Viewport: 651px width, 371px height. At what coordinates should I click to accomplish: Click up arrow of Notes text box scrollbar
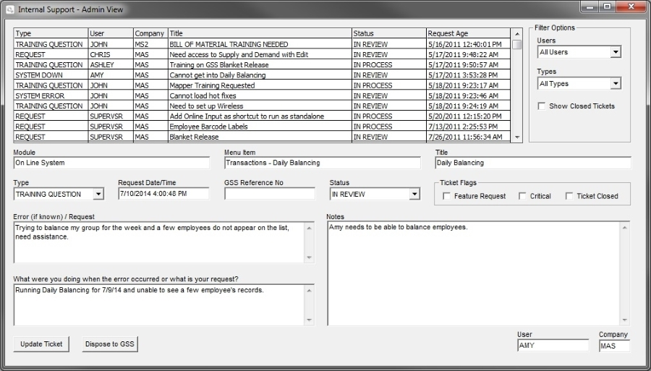[624, 227]
